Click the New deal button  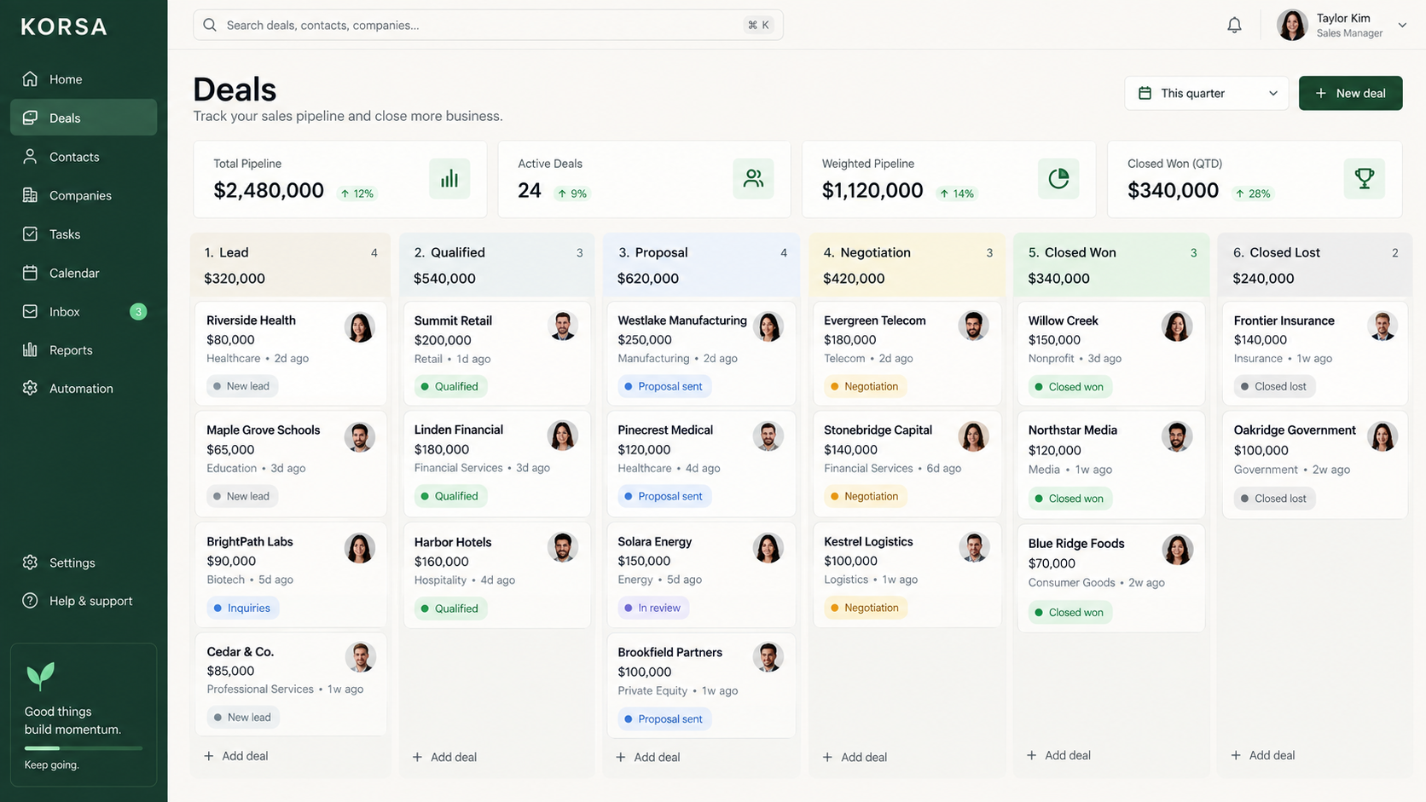[1350, 93]
